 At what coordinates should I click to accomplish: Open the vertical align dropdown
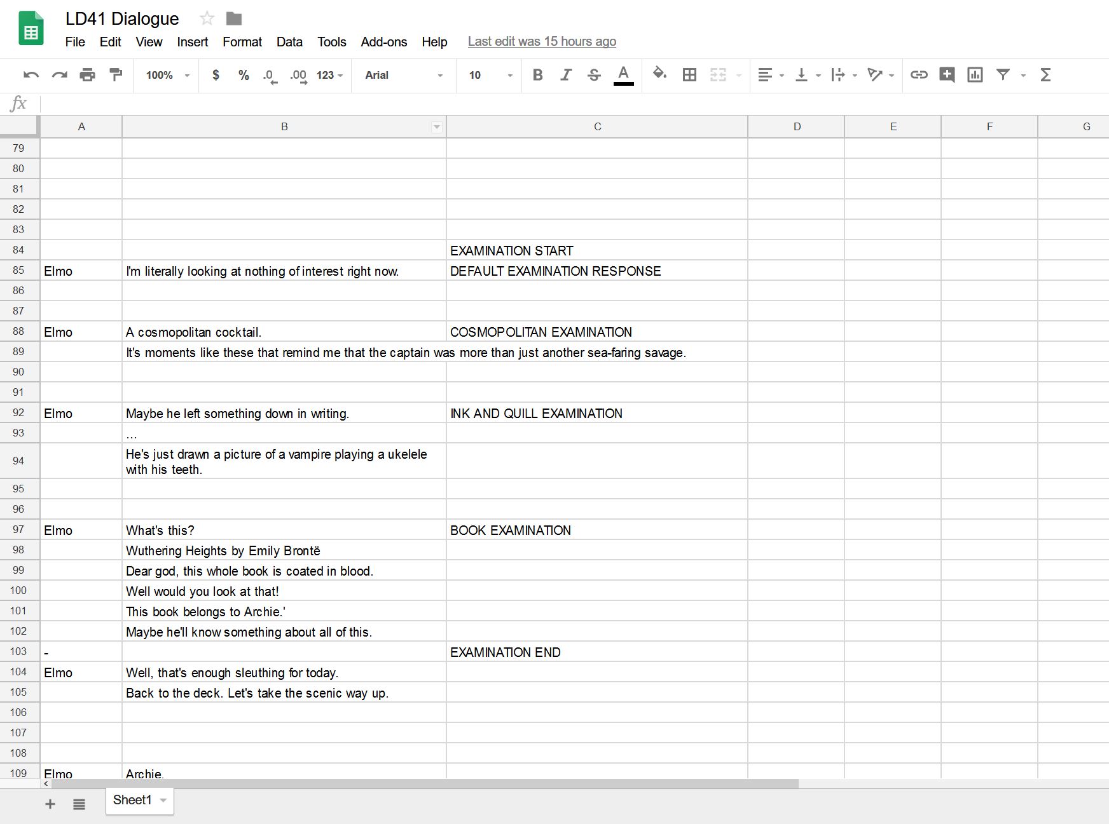click(x=808, y=75)
